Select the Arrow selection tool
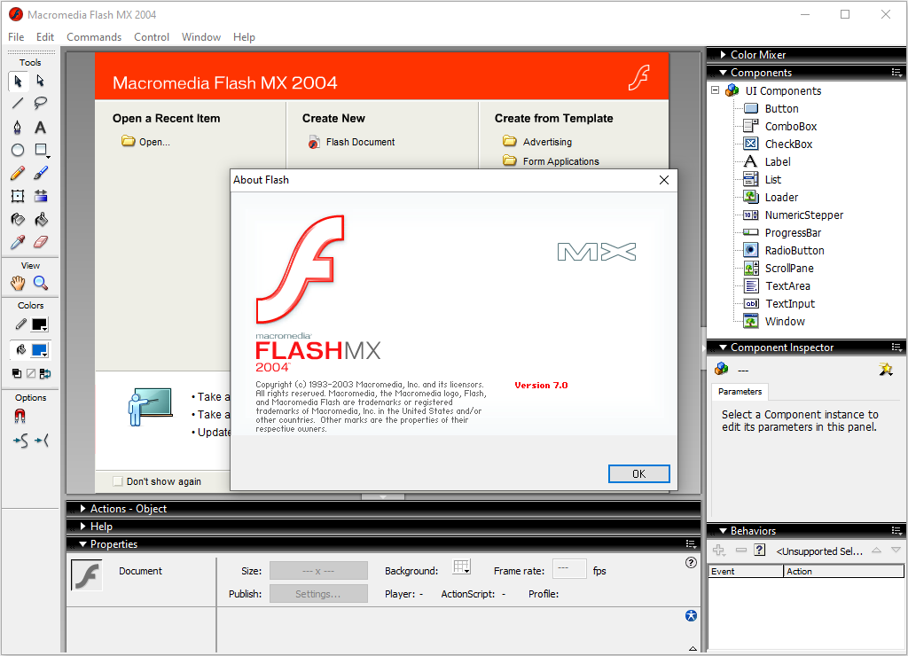The width and height of the screenshot is (908, 656). click(x=18, y=81)
